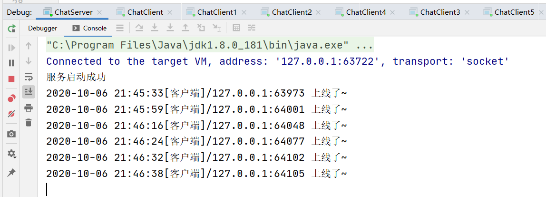This screenshot has width=546, height=197.
Task: Click the log line with port 64102
Action: (197, 157)
